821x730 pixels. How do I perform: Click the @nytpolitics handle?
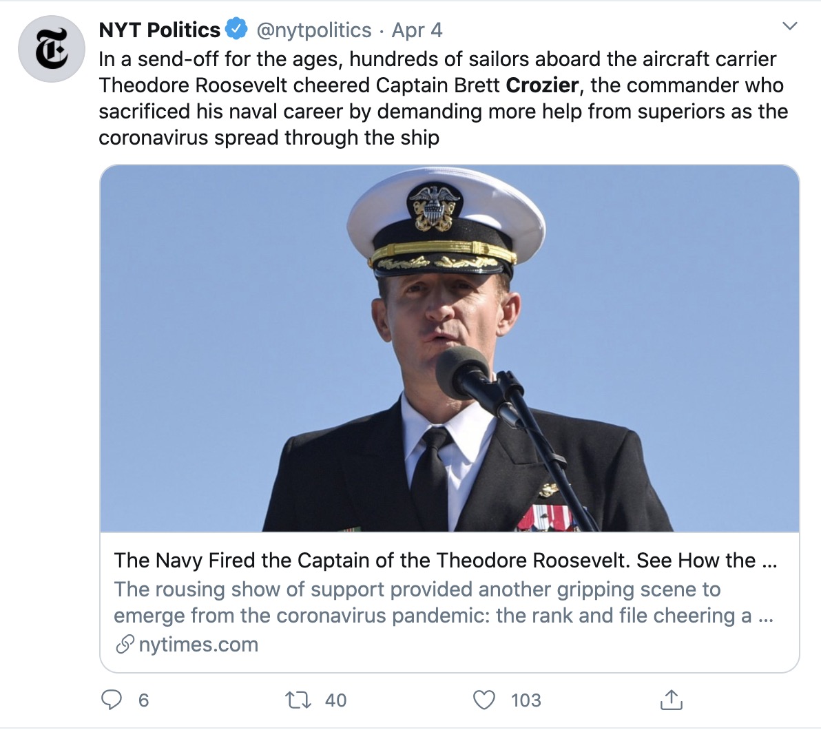coord(314,30)
